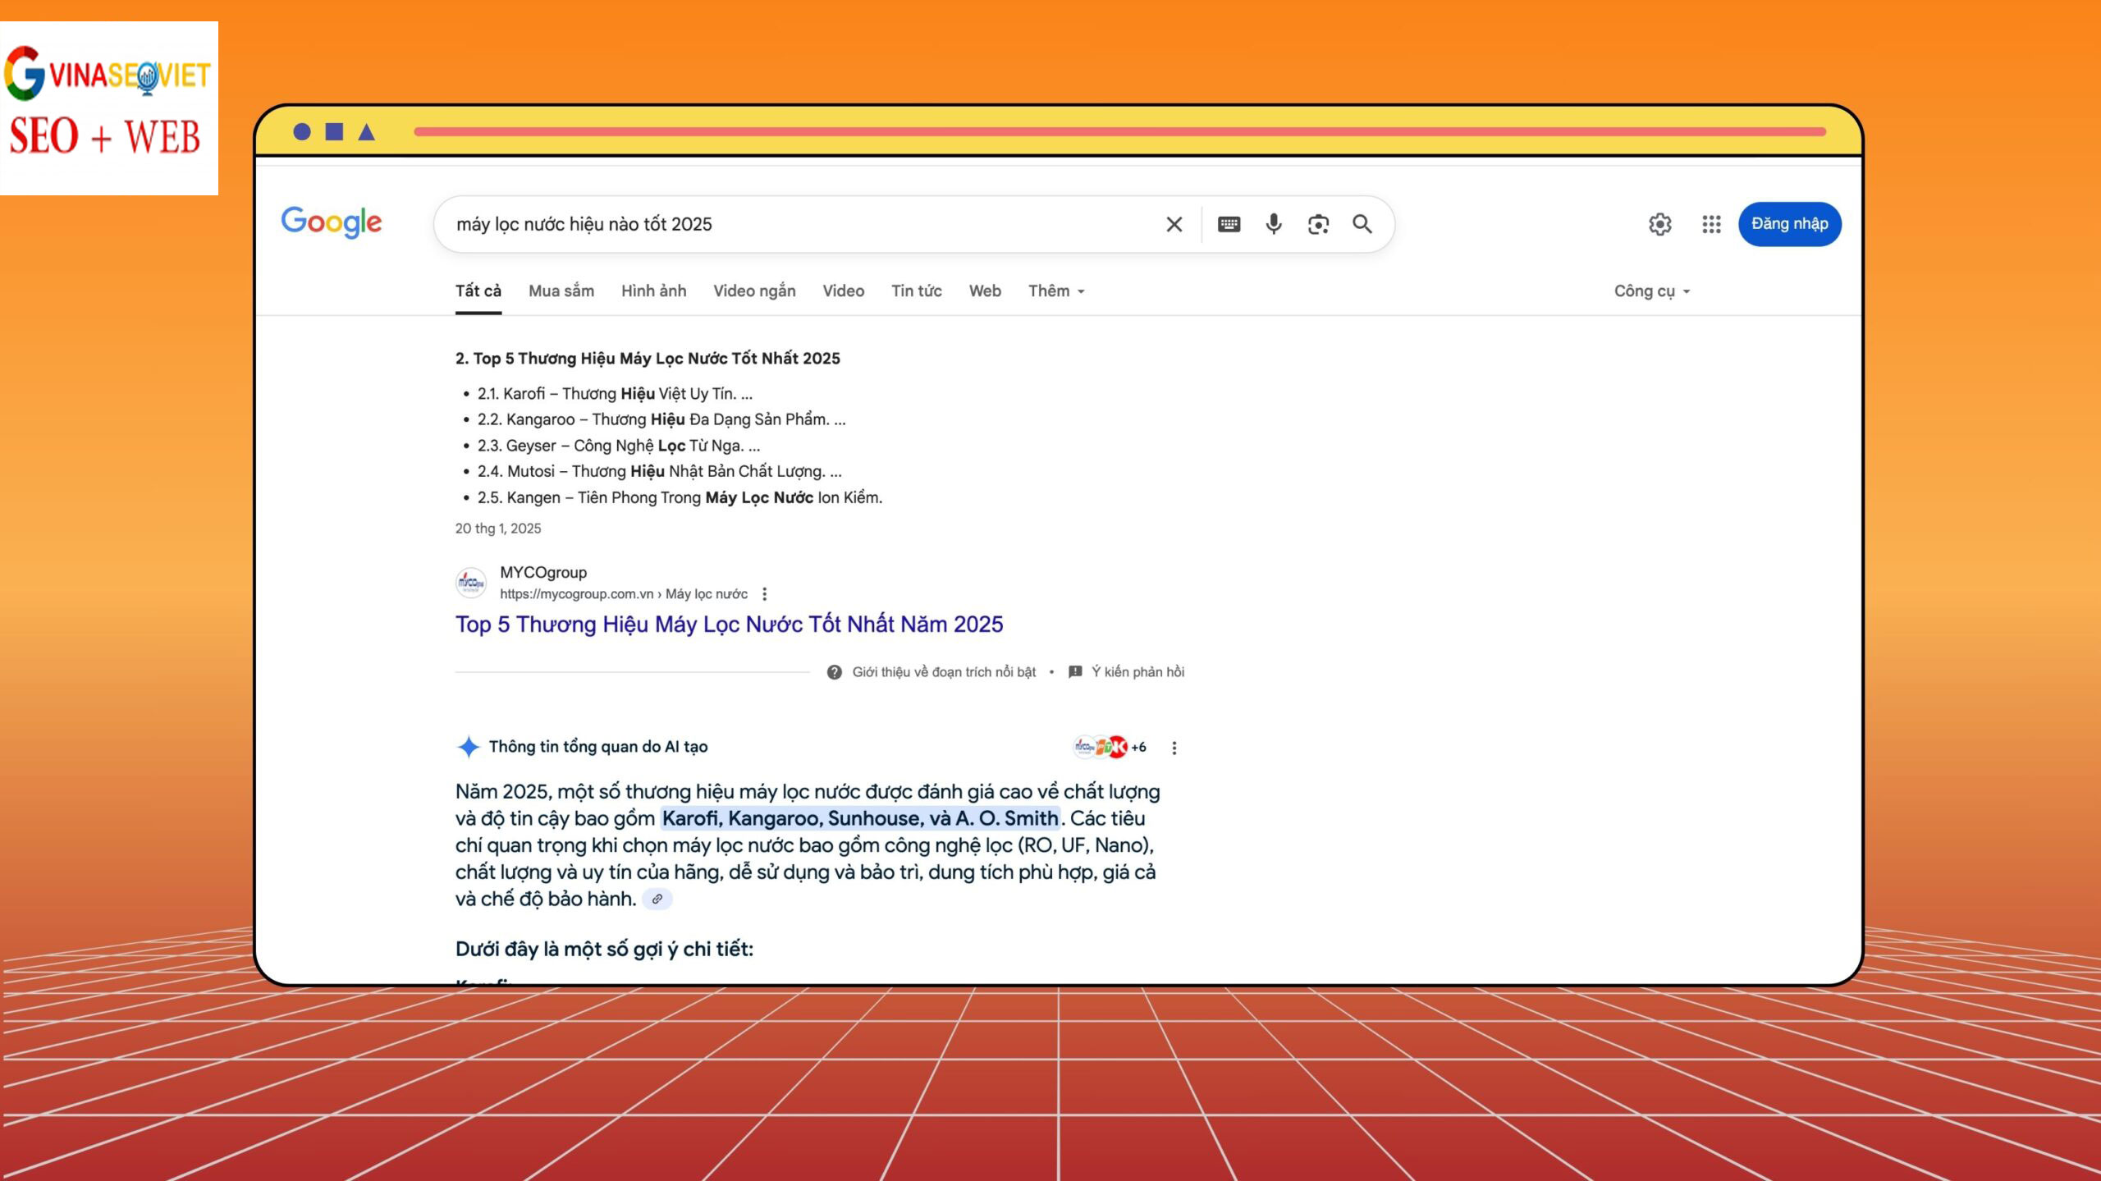Viewport: 2101px width, 1181px height.
Task: Click the mycogroup.com.vn URL breadcrumb
Action: pyautogui.click(x=624, y=593)
